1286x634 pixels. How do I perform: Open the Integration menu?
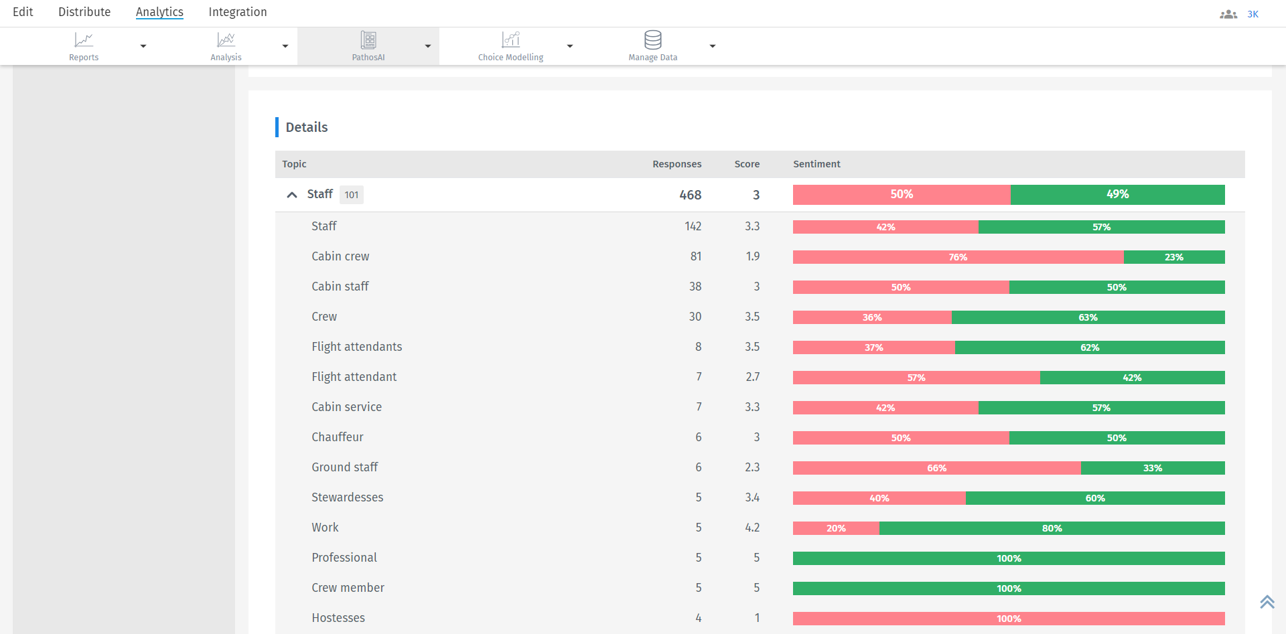click(237, 12)
